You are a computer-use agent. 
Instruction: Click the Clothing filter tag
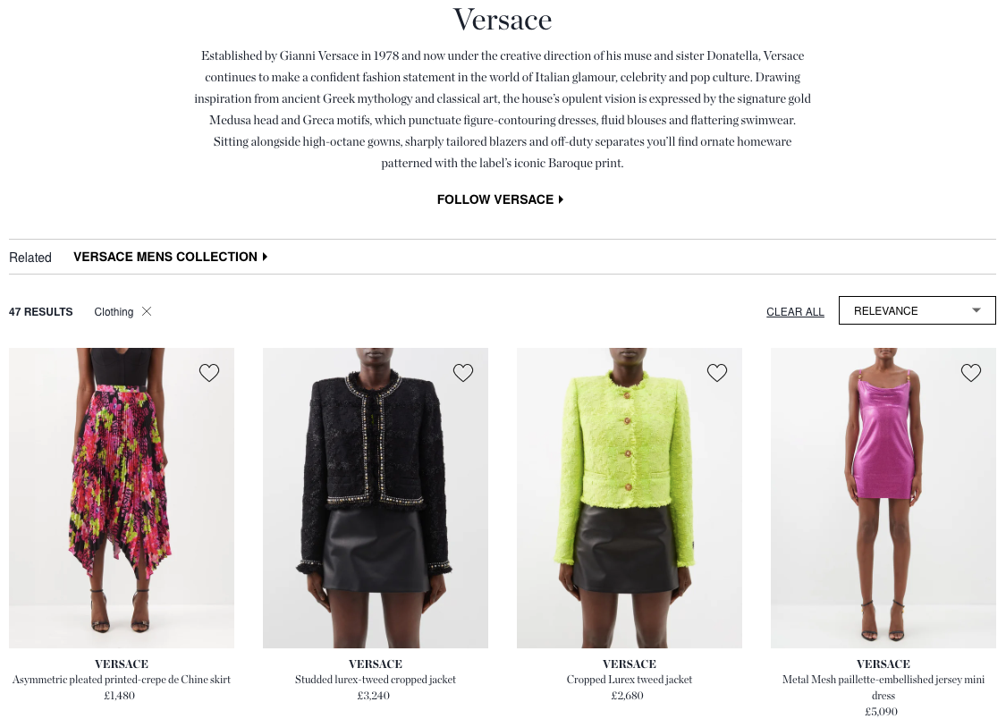tap(114, 312)
